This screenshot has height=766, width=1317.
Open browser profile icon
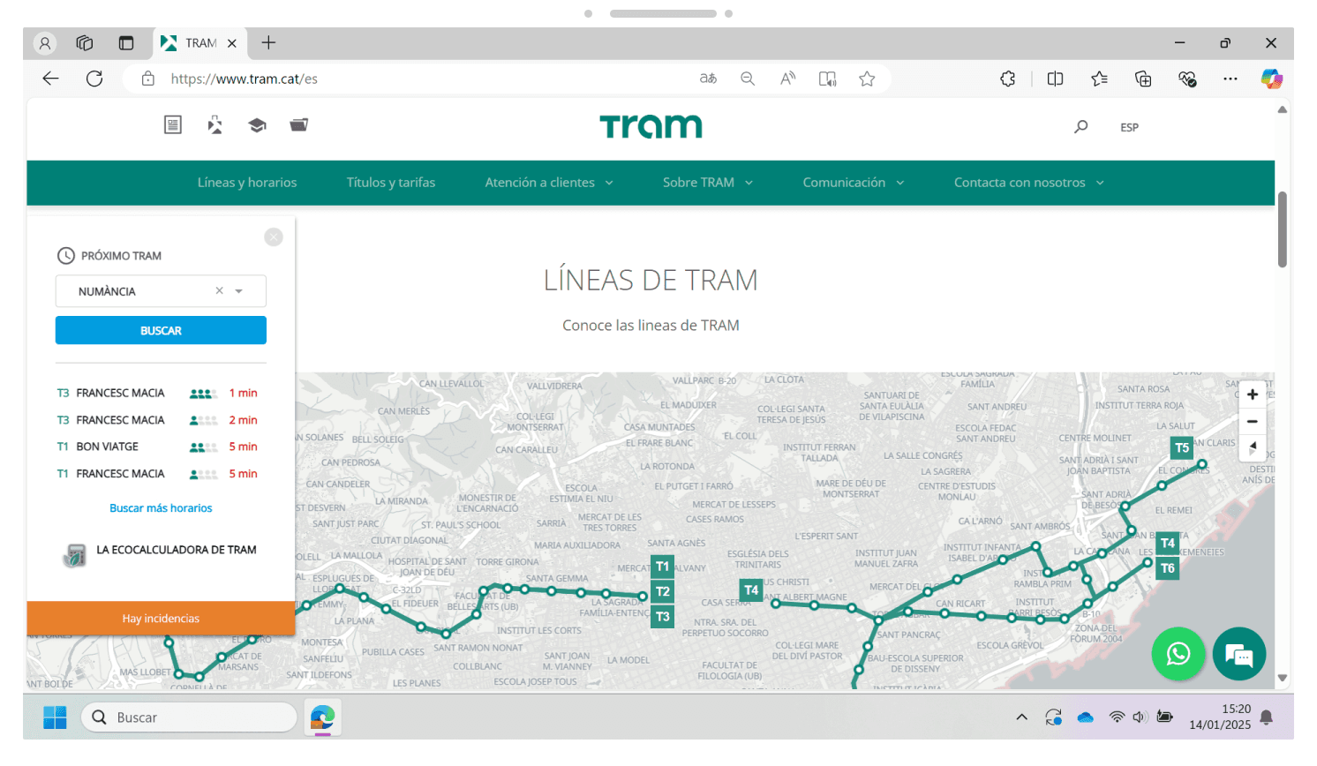tap(44, 42)
